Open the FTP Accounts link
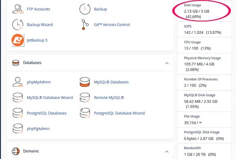 point(39,9)
